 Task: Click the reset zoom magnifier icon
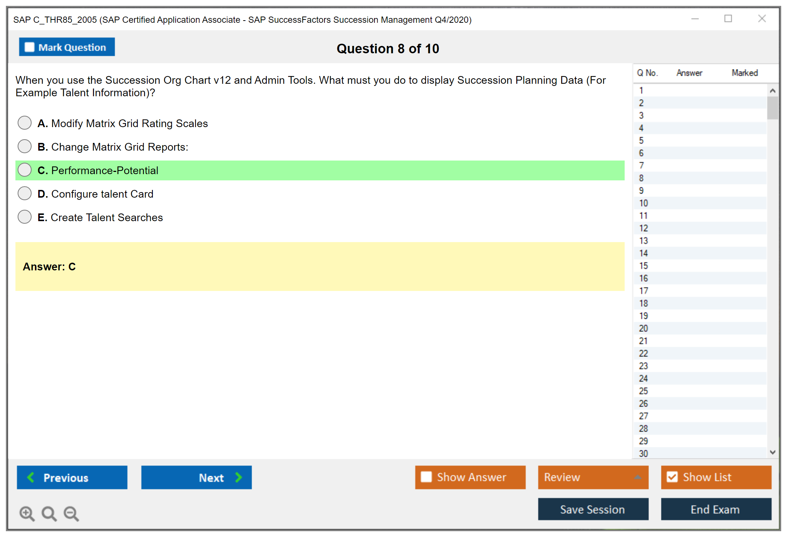[49, 513]
